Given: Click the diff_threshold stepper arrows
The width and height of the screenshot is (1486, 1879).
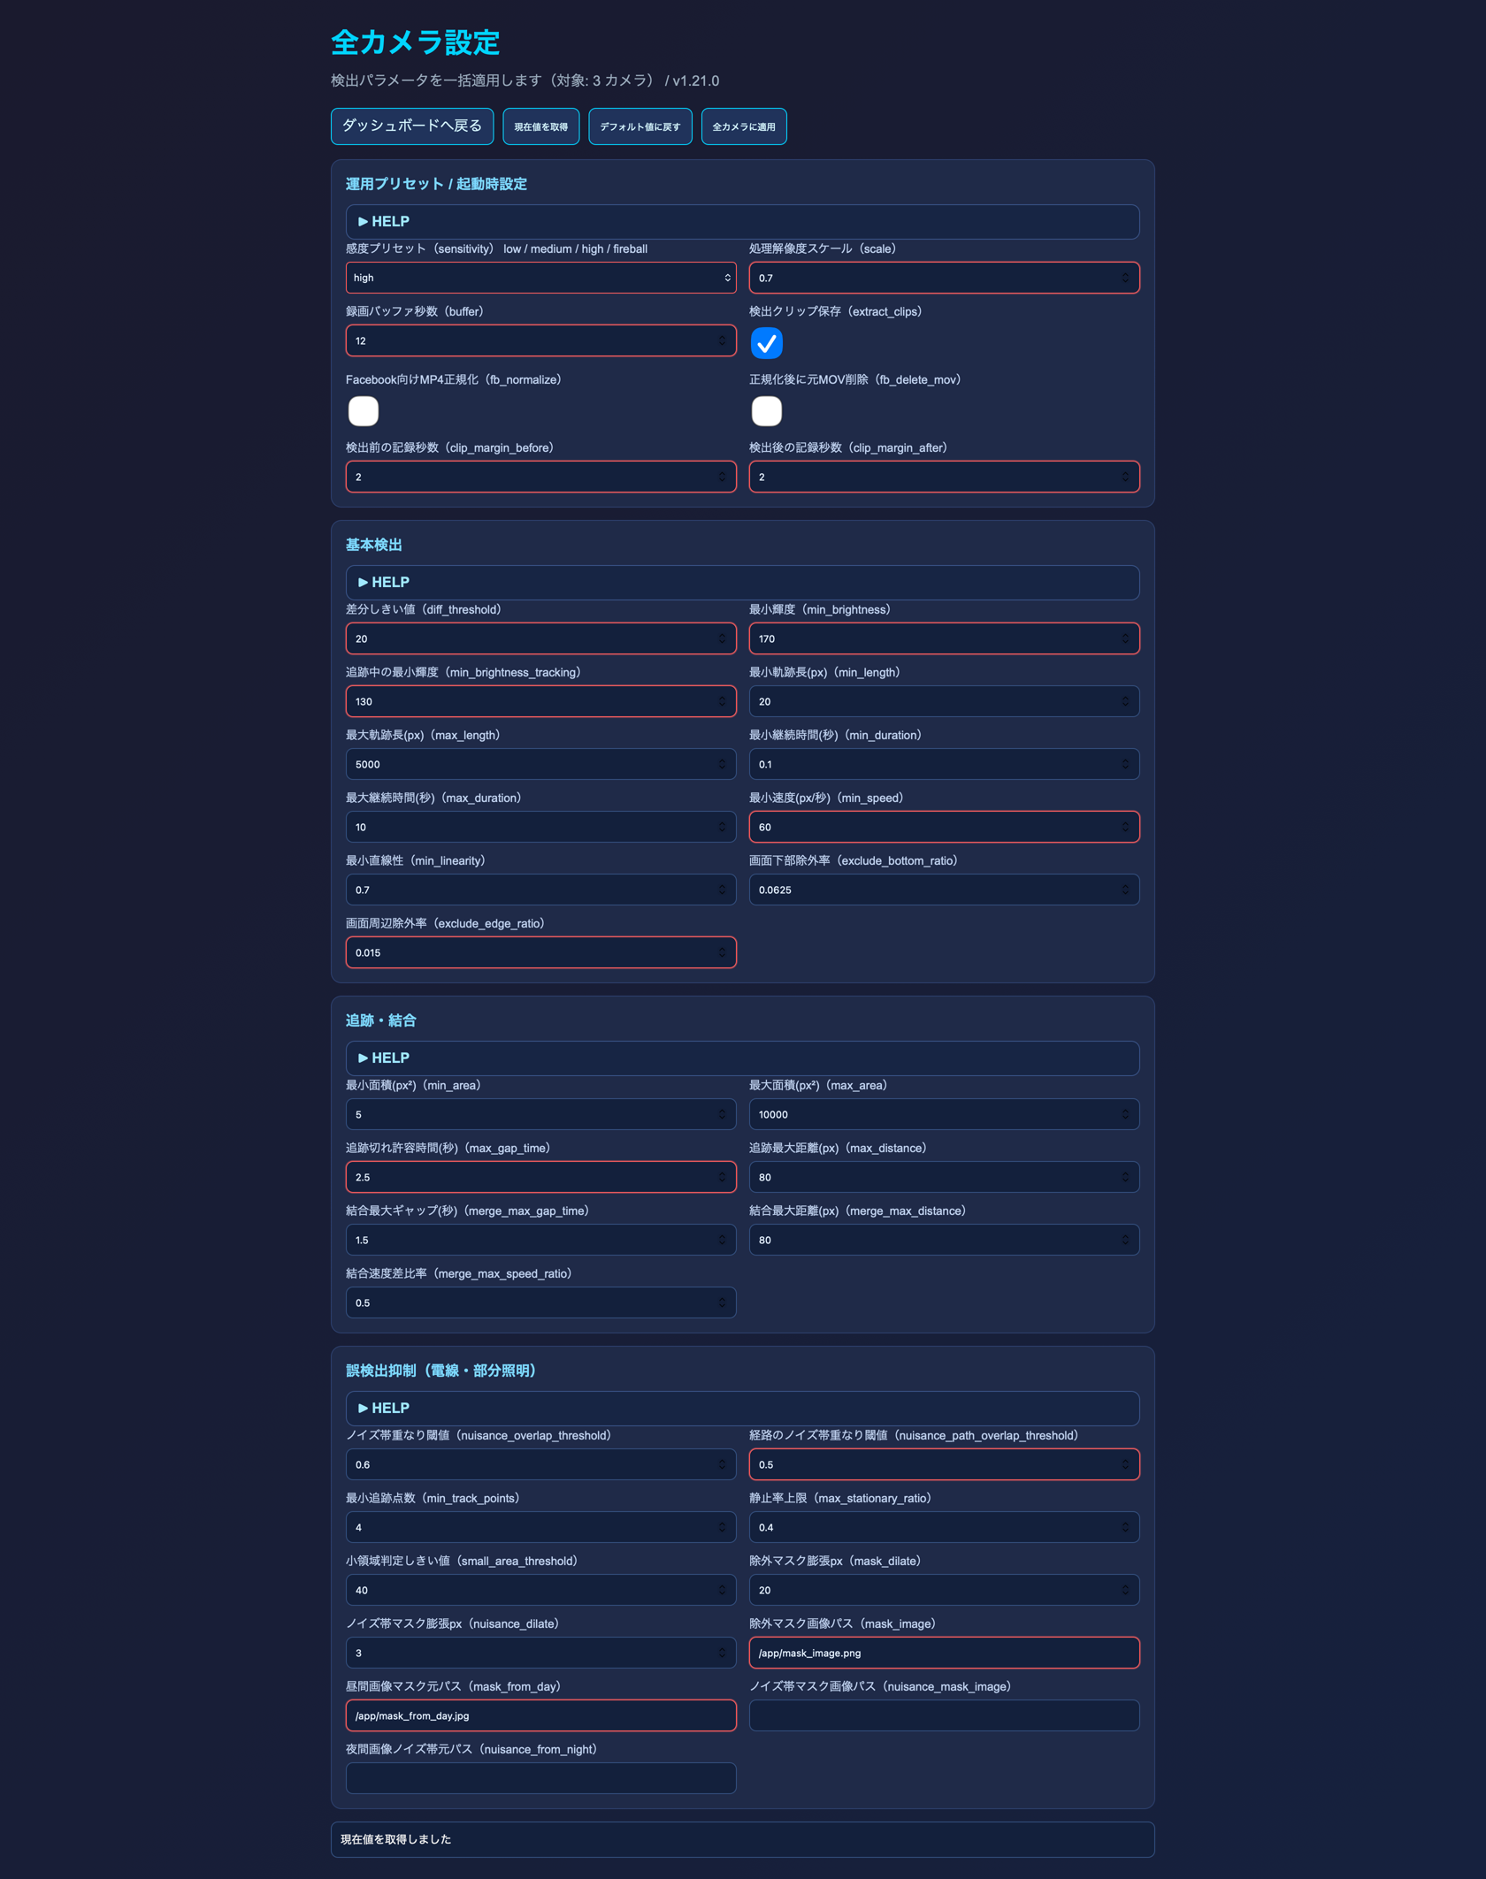Looking at the screenshot, I should tap(722, 638).
